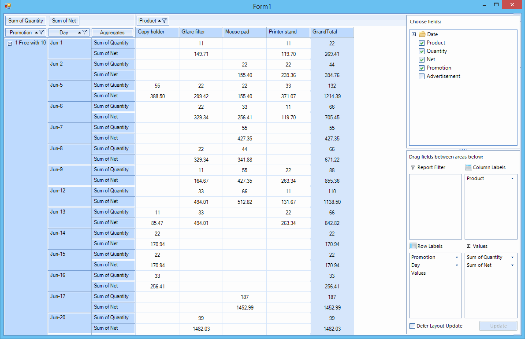Click the filter icon on Day header
Image resolution: width=525 pixels, height=339 pixels.
point(85,33)
